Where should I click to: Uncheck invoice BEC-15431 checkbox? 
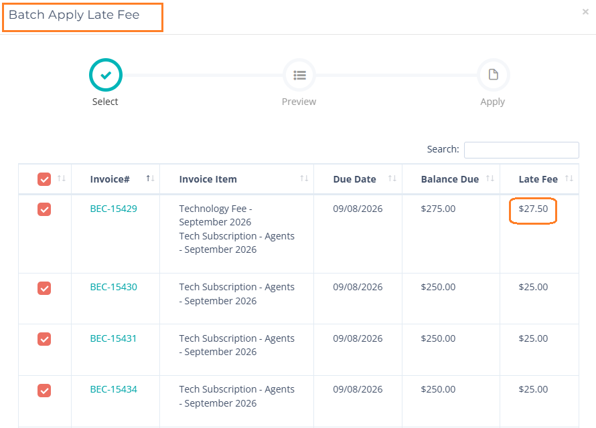coord(44,339)
